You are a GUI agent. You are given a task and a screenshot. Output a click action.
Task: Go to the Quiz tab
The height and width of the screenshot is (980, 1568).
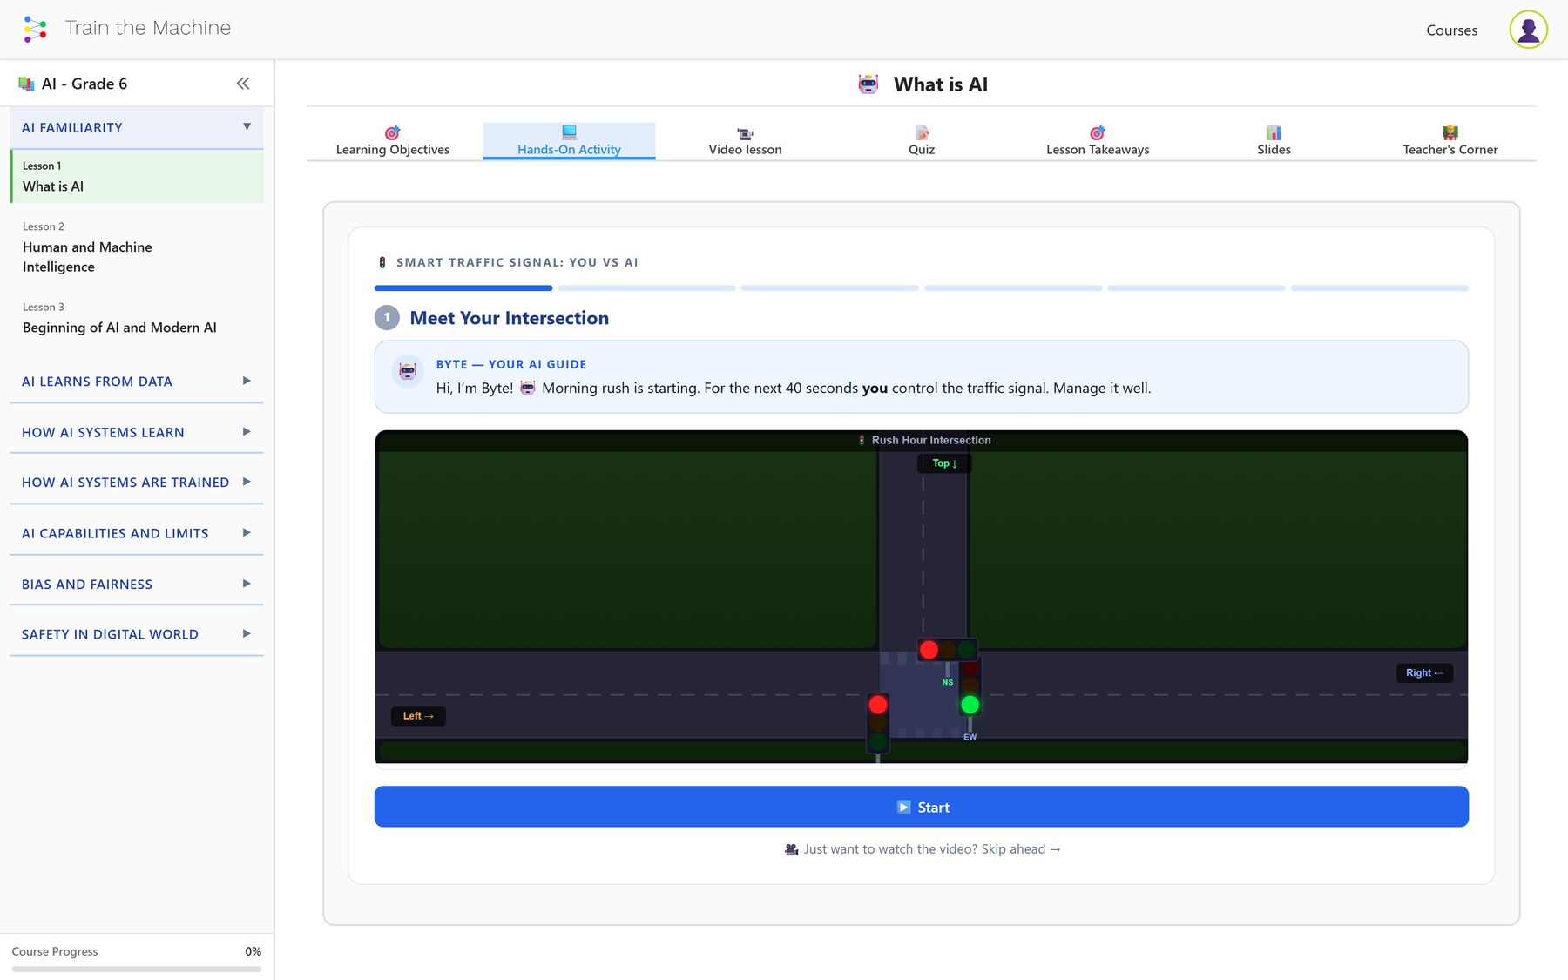coord(922,141)
